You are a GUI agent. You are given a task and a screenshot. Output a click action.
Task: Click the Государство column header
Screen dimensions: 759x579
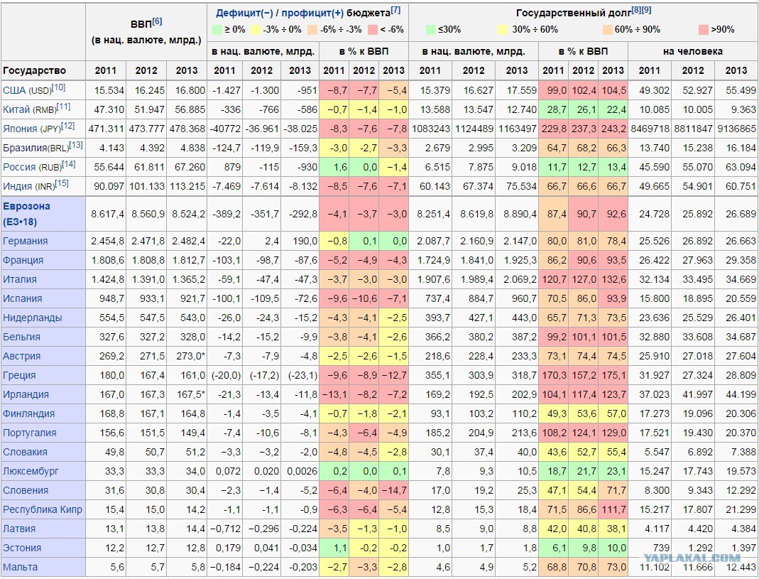coord(34,71)
